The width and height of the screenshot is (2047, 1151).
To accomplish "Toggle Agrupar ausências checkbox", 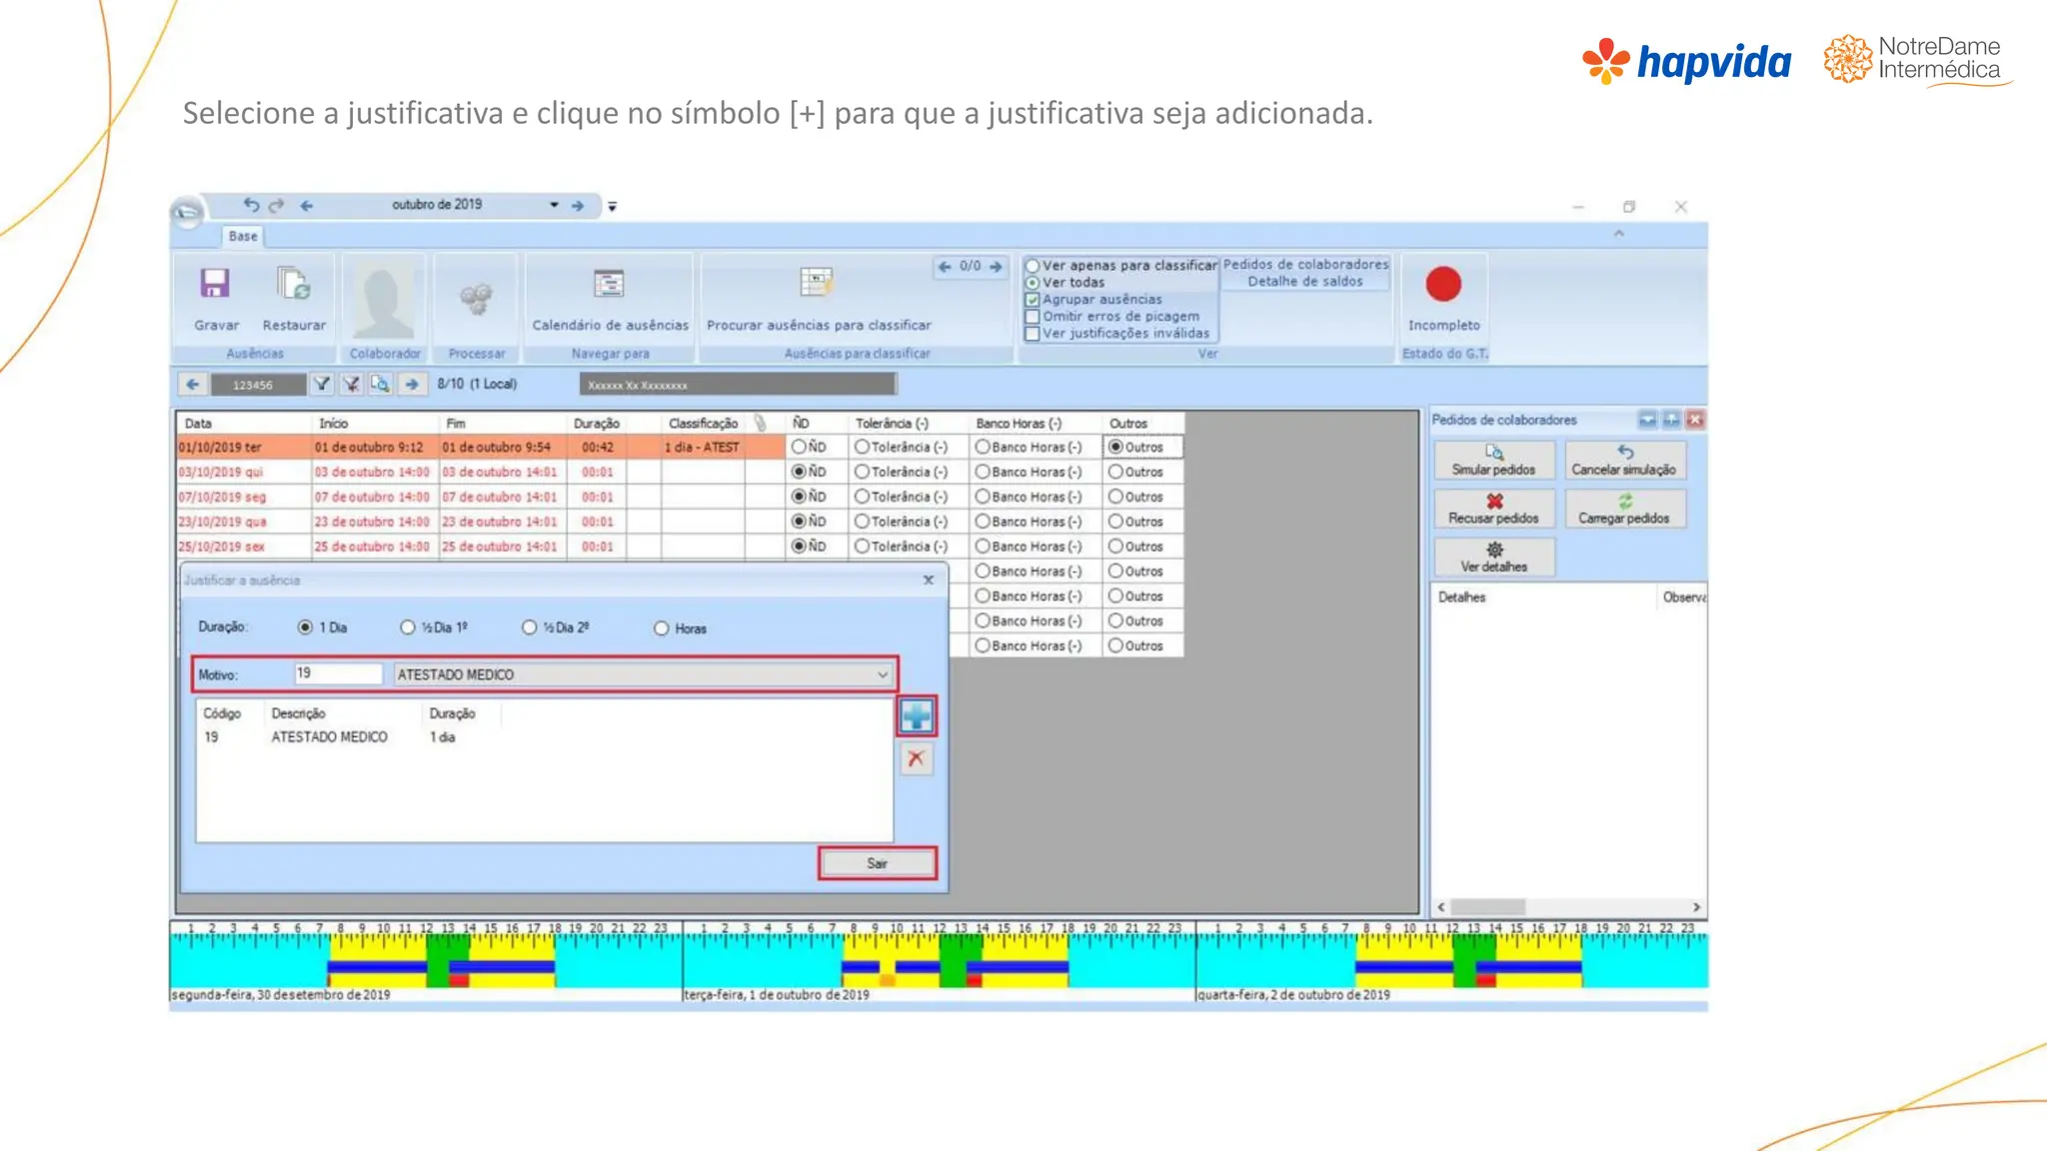I will point(1032,300).
